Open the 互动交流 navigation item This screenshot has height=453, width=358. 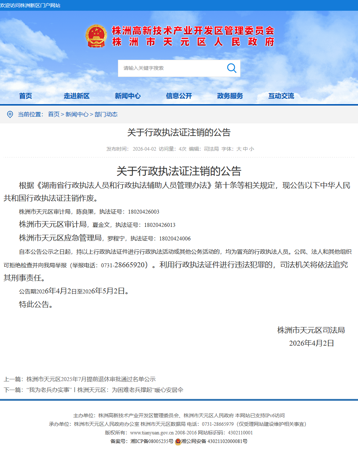click(281, 96)
